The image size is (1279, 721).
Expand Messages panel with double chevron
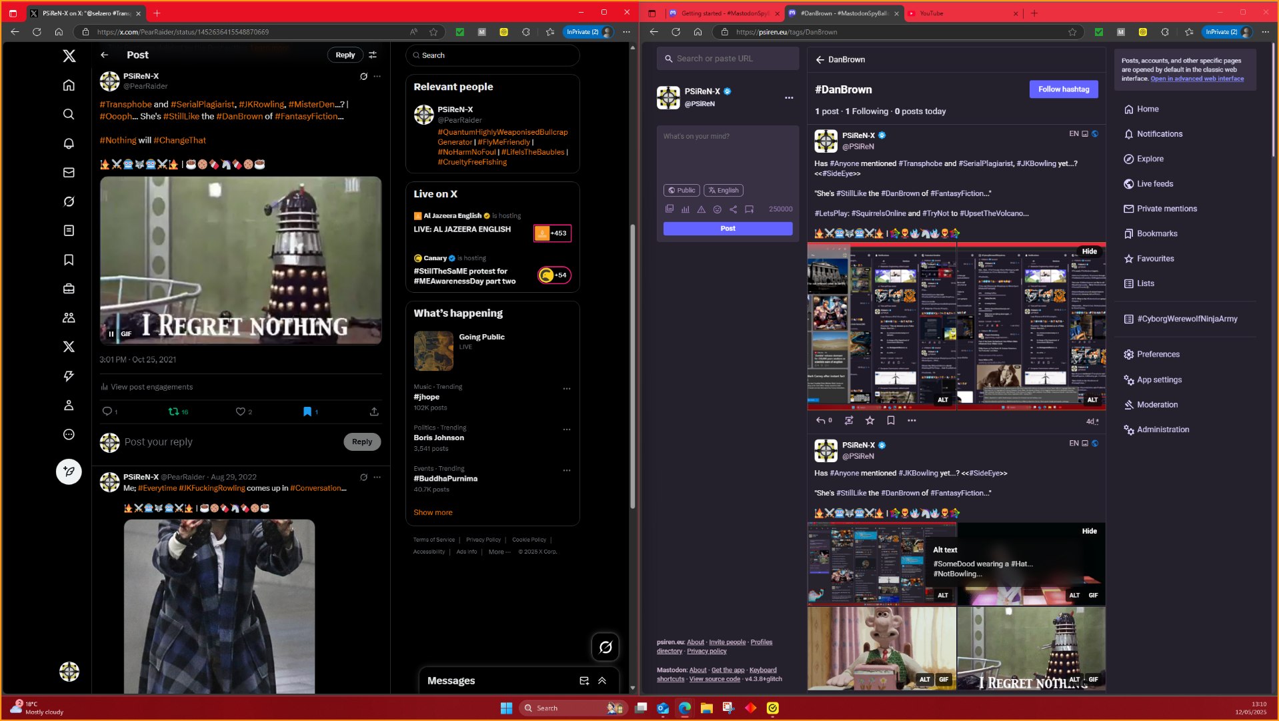(x=602, y=680)
